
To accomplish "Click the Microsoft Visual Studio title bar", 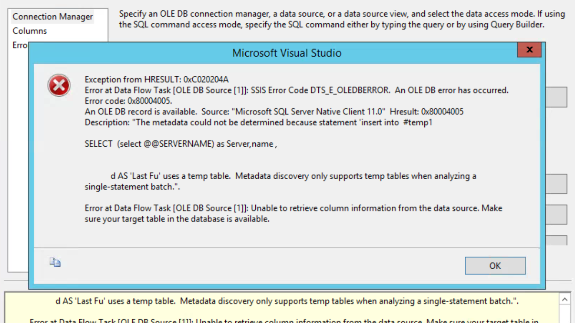I will (286, 52).
